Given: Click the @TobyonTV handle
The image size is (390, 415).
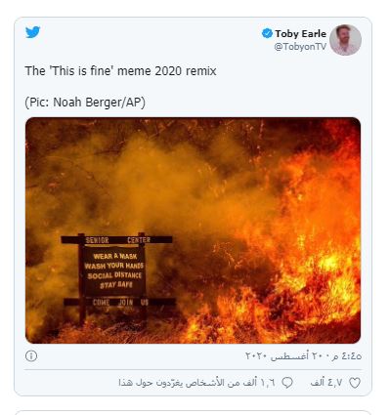Looking at the screenshot, I should (300, 47).
